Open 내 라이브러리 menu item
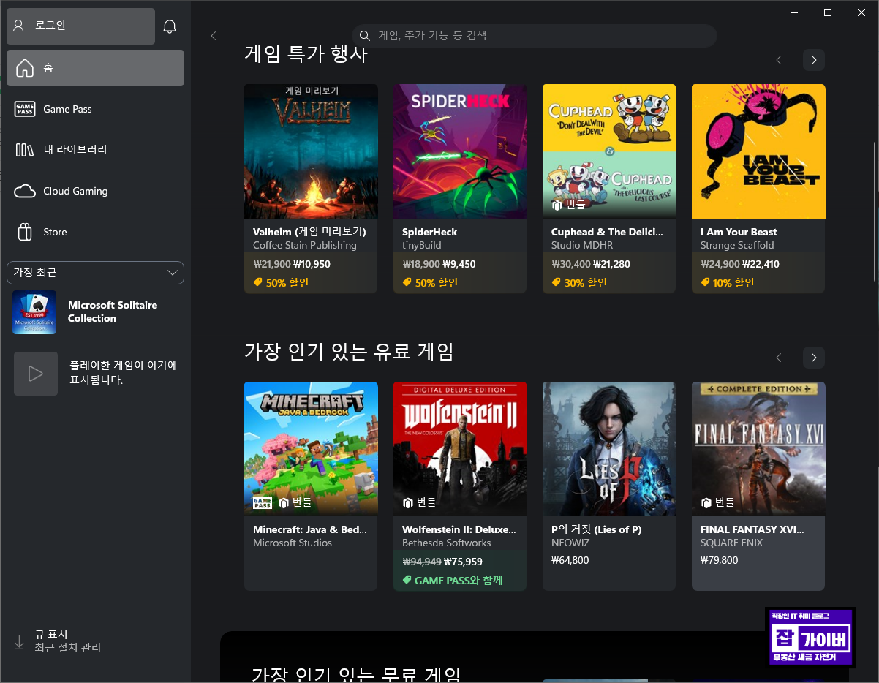The width and height of the screenshot is (879, 683). (95, 150)
